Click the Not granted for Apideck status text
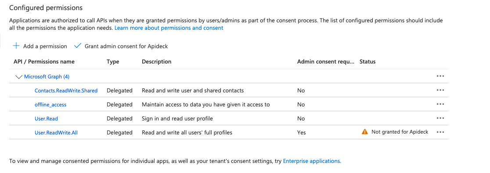The width and height of the screenshot is (490, 173). pos(400,132)
